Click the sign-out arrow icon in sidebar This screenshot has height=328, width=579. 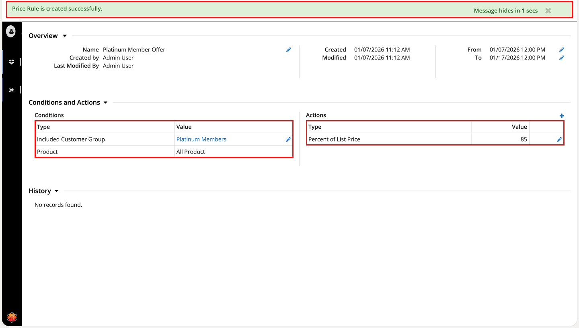click(11, 90)
